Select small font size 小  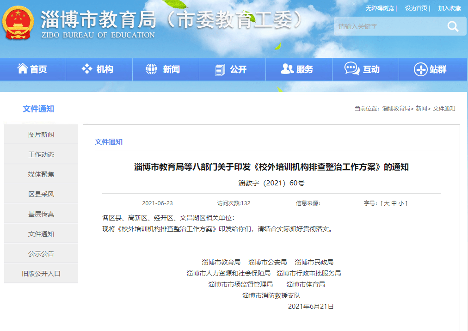point(401,203)
